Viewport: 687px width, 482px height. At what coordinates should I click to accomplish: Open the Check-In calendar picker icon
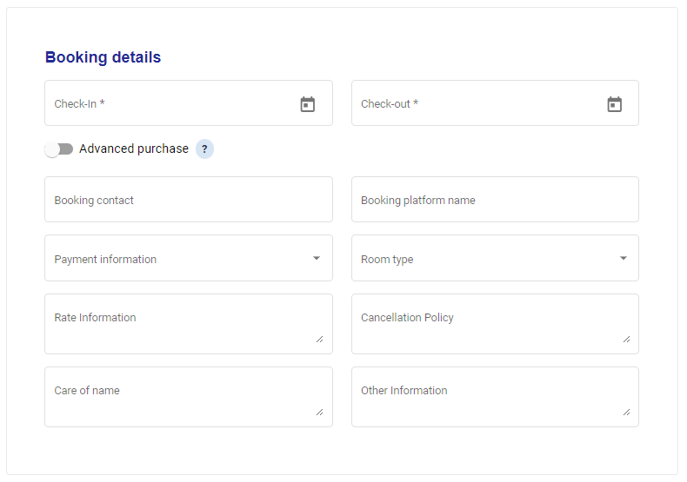307,104
